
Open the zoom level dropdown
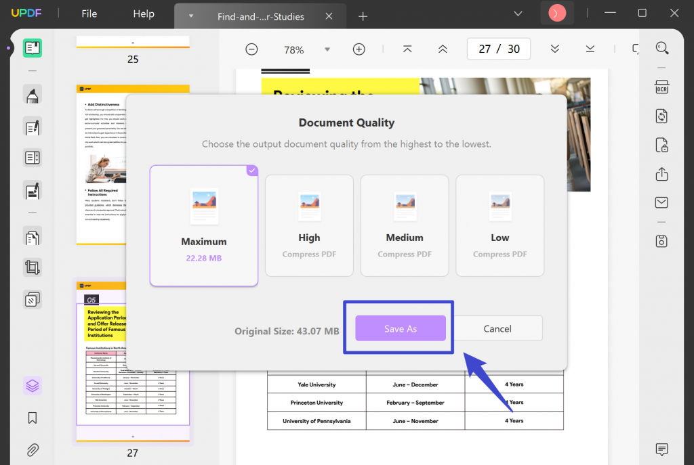click(x=327, y=49)
